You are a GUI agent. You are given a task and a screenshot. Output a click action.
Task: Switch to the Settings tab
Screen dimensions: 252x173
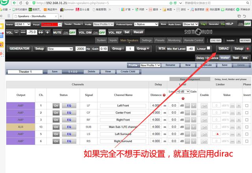pos(146,40)
